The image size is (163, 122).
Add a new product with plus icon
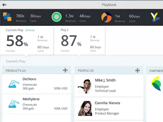pyautogui.click(x=65, y=70)
